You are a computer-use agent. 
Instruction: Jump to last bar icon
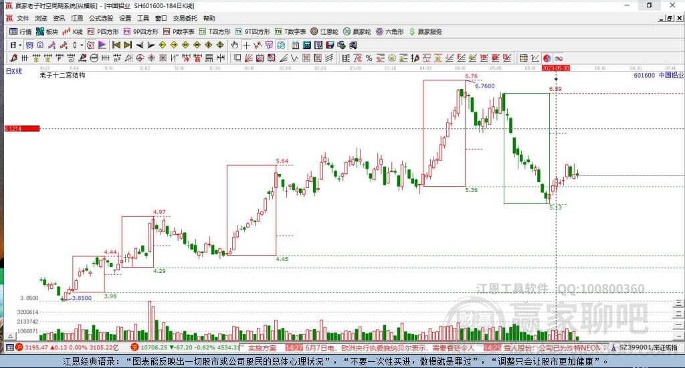[x=128, y=45]
